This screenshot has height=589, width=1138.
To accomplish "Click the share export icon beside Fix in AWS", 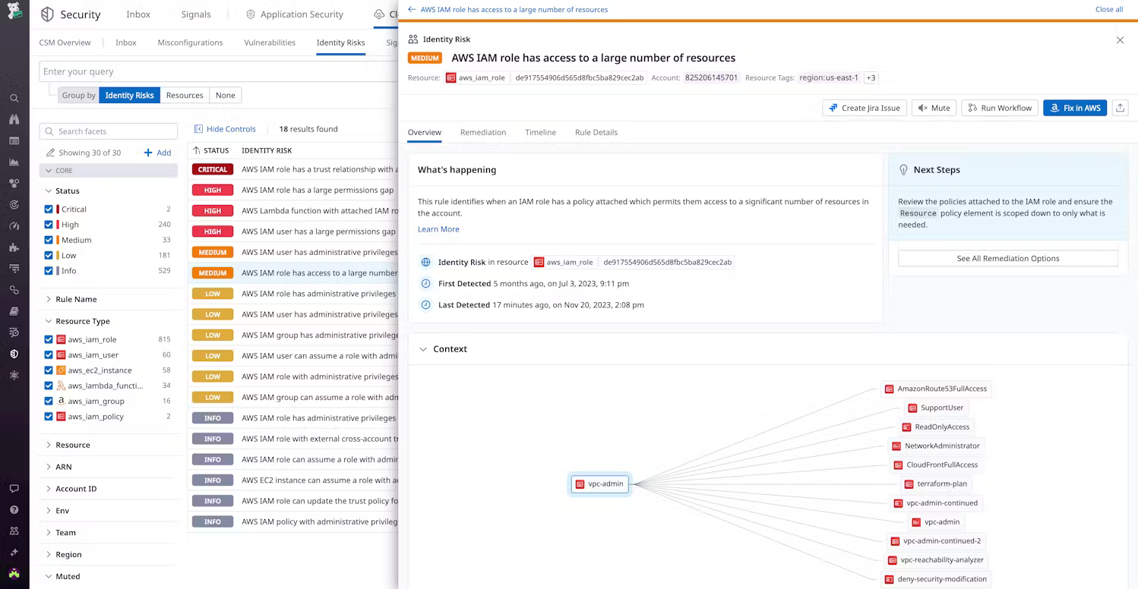I will coord(1120,108).
